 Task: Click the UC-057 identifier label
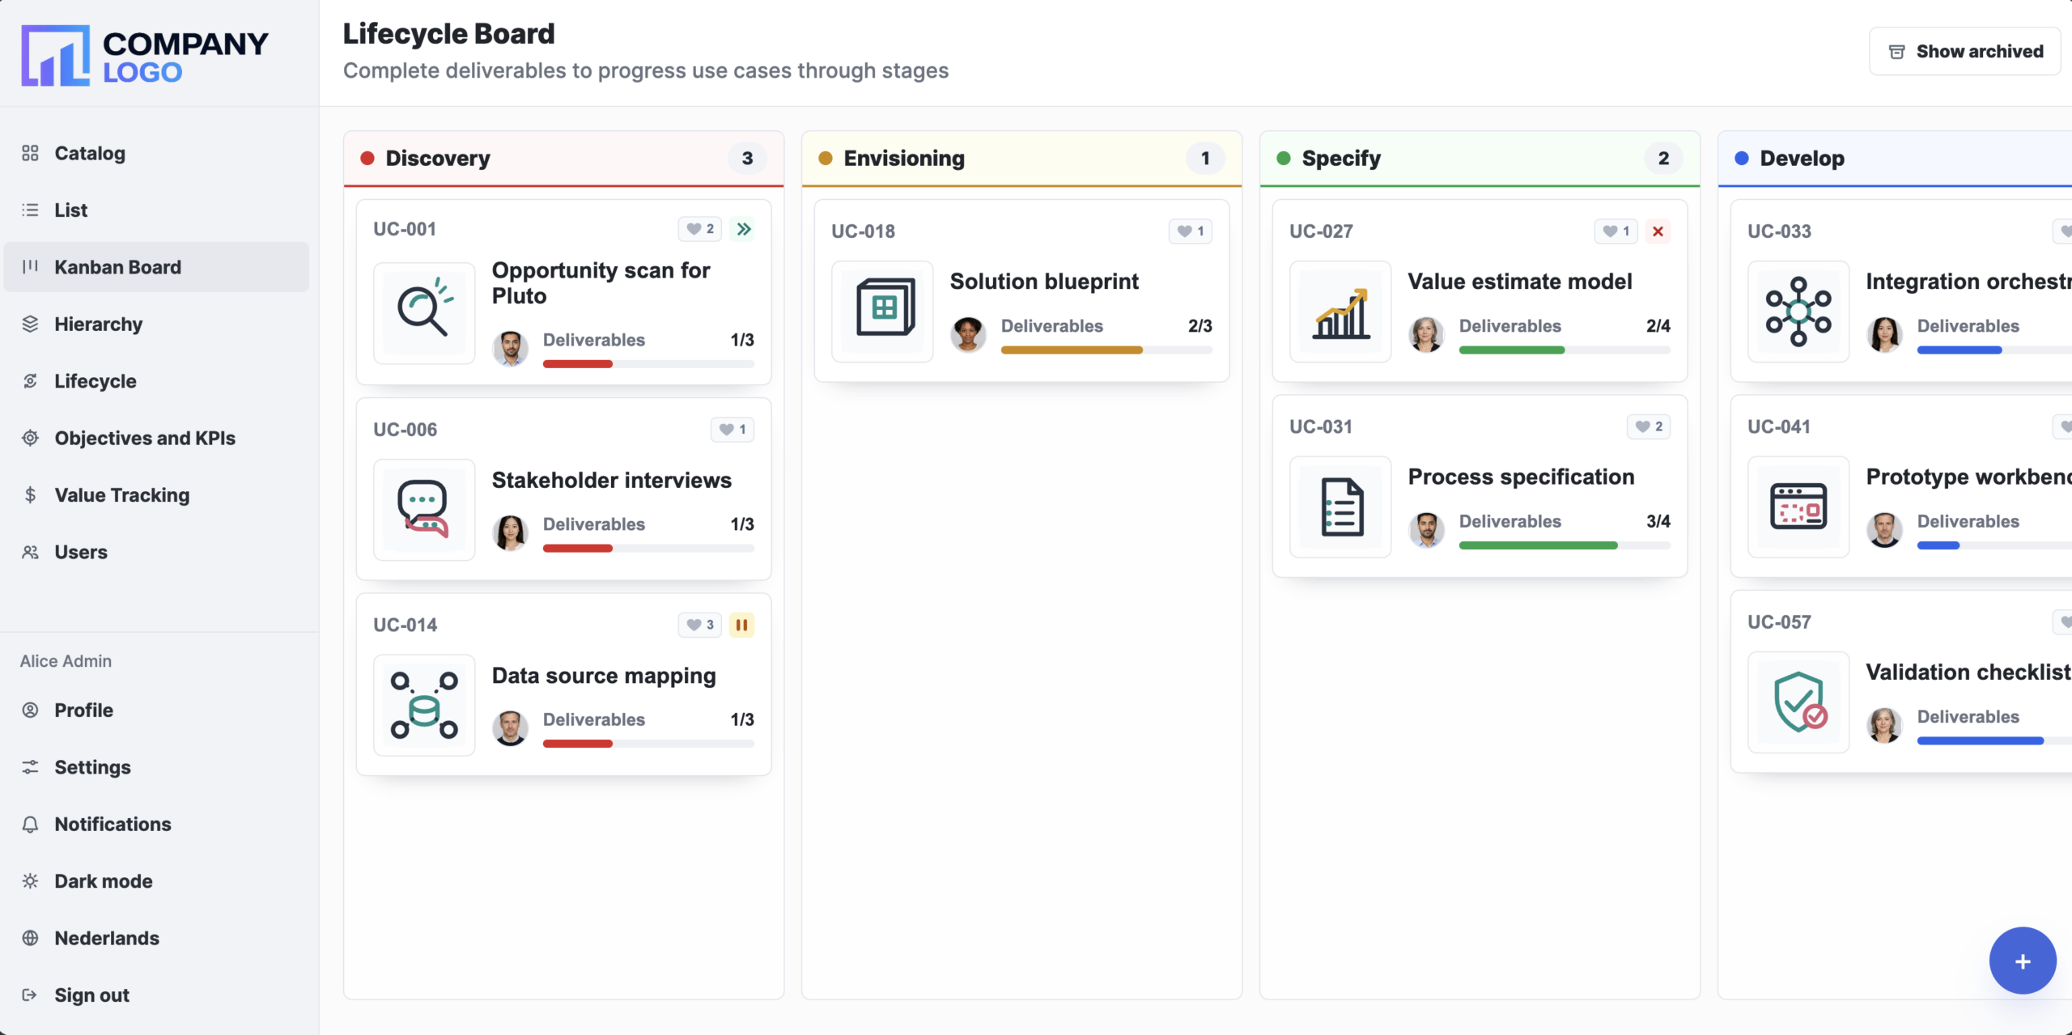pos(1779,622)
